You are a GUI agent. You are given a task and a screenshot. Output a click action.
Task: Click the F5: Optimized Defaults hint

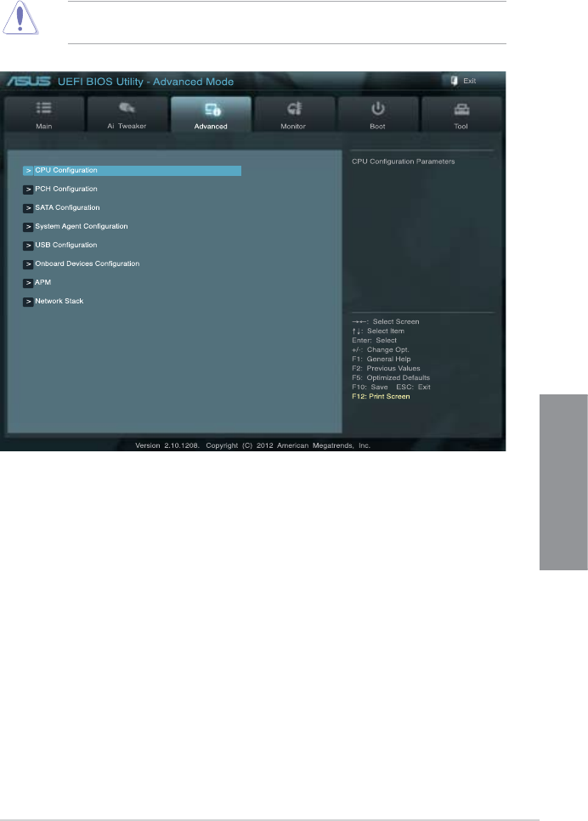coord(391,377)
